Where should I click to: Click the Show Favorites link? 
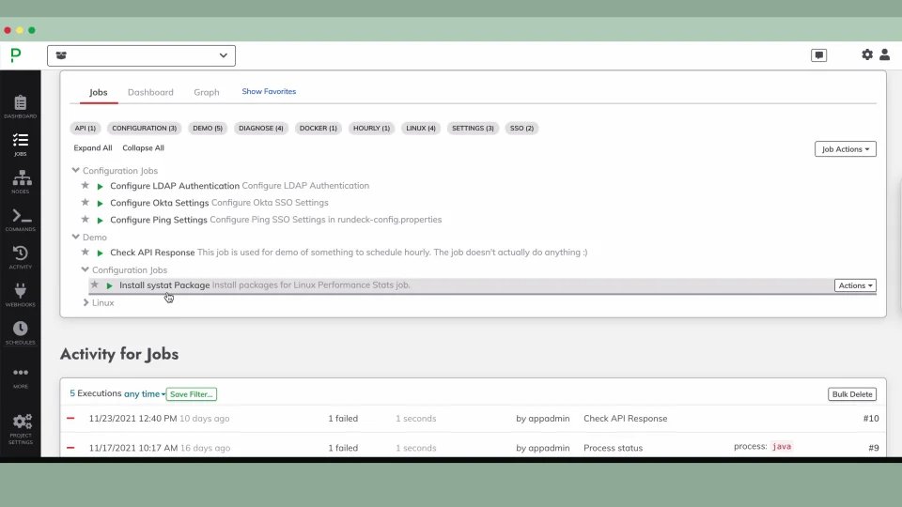pyautogui.click(x=269, y=91)
